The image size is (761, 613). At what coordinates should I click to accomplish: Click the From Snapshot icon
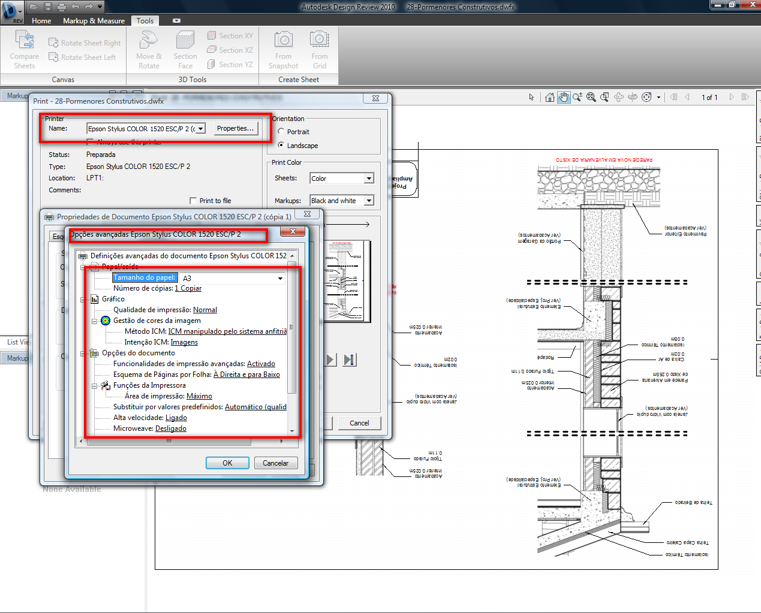pos(283,40)
